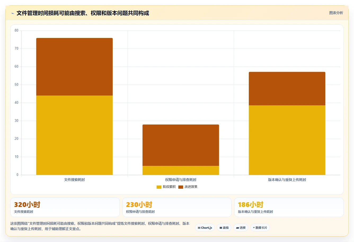The image size is (354, 242).
Task: Click the y-axis value 40
Action: click(16, 103)
